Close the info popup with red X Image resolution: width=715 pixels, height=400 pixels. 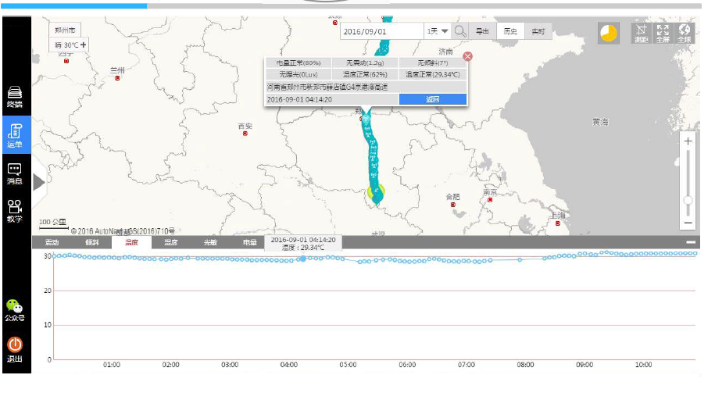click(467, 56)
